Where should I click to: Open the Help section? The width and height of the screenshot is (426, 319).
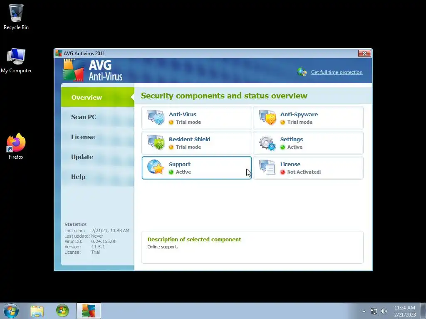tap(97, 177)
